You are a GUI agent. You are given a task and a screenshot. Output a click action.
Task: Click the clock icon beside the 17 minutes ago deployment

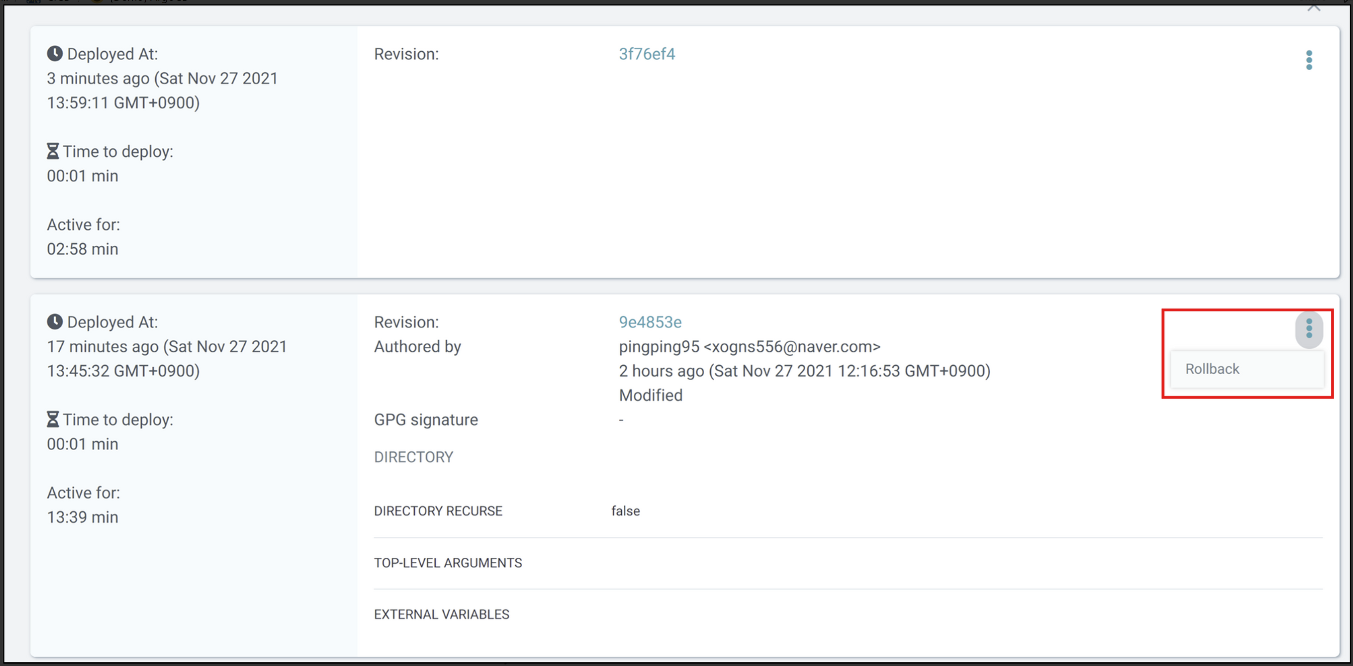tap(55, 322)
